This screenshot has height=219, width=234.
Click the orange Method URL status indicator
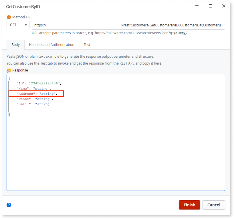[9, 17]
